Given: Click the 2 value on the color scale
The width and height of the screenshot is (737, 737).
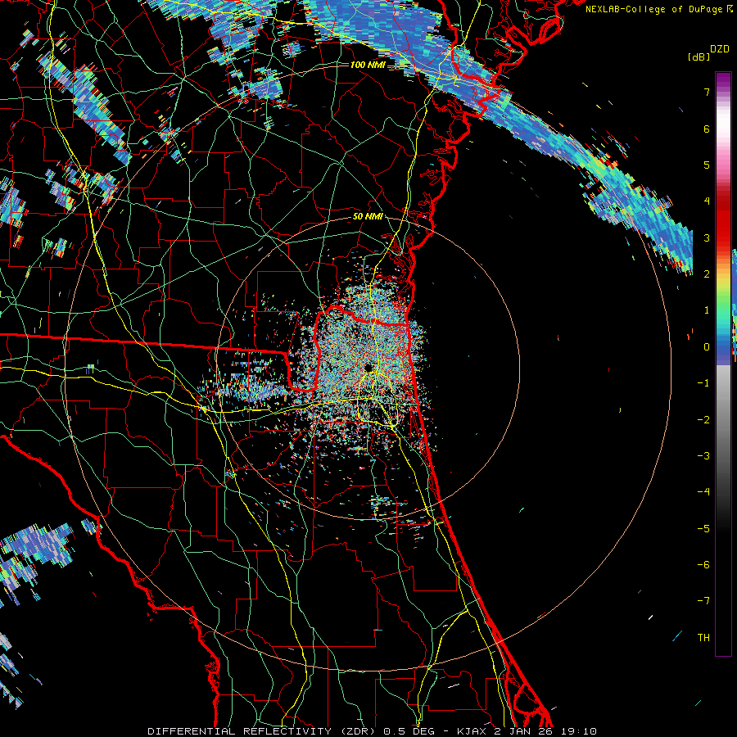Looking at the screenshot, I should point(707,274).
